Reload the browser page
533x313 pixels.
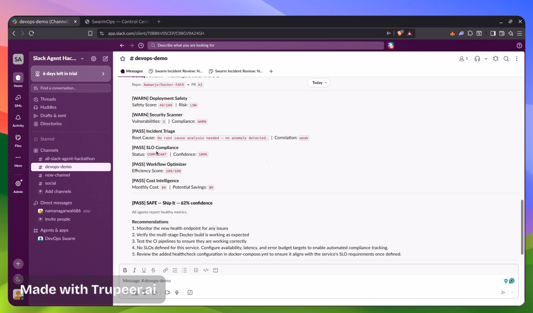tap(31, 33)
